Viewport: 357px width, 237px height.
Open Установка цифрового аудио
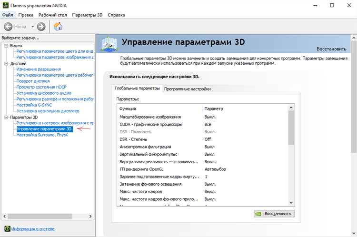pyautogui.click(x=44, y=93)
